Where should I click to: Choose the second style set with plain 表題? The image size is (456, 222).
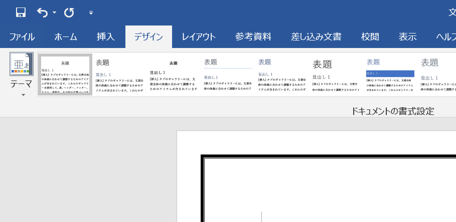click(119, 74)
